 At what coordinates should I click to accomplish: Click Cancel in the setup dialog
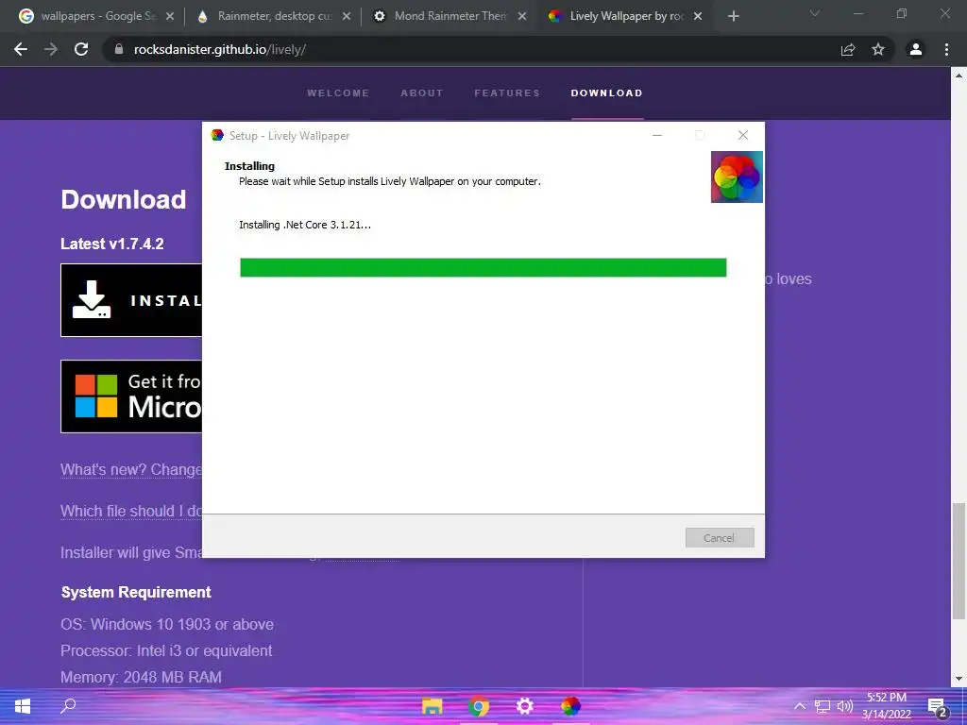720,537
